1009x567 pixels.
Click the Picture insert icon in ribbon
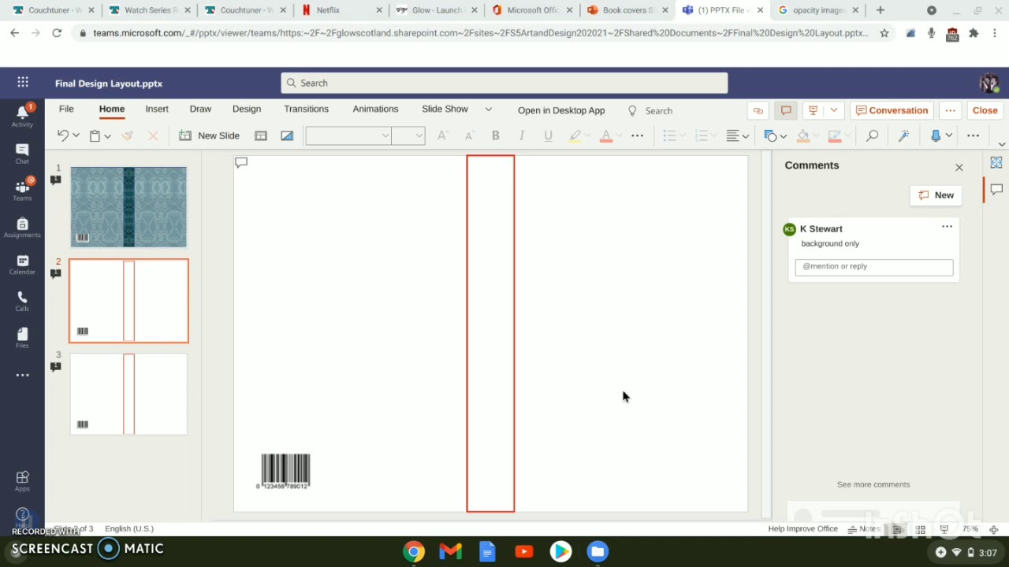point(287,135)
